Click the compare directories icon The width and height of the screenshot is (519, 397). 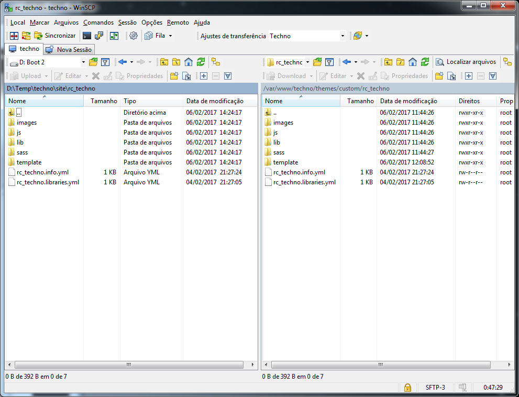[x=14, y=36]
